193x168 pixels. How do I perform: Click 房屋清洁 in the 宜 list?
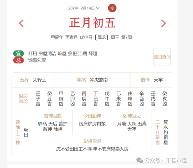47,54
